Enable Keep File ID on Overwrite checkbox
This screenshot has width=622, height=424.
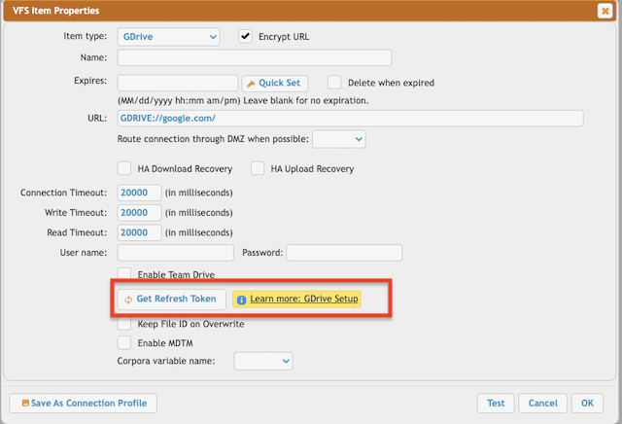coord(124,324)
